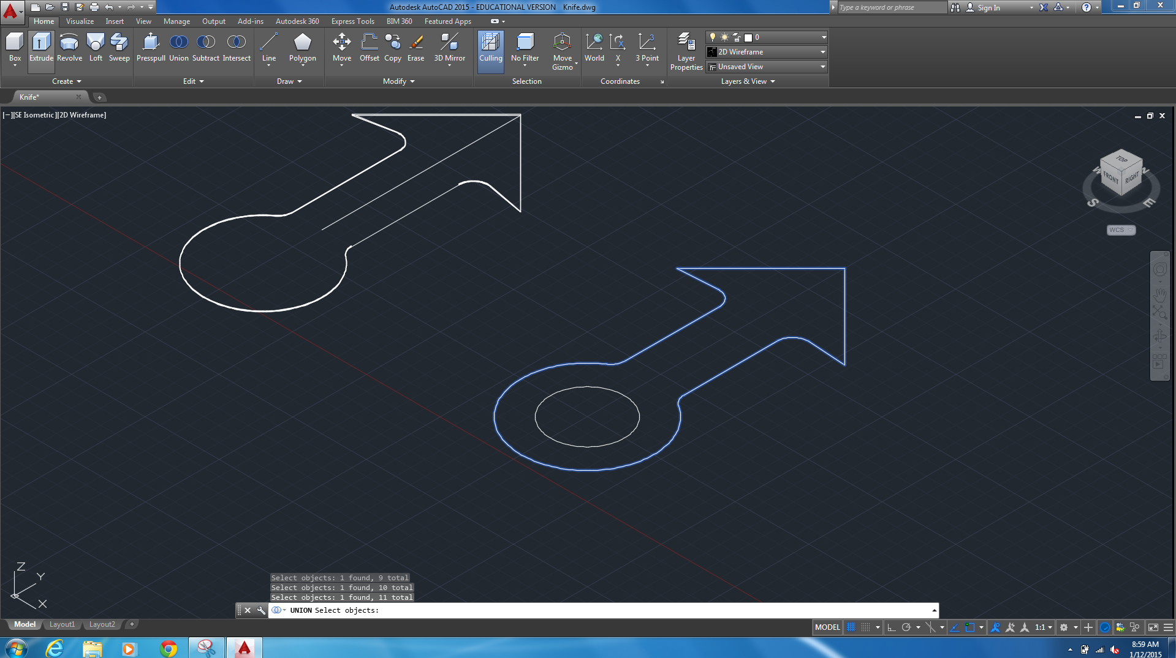
Task: Select the Line draw tool
Action: tap(269, 48)
